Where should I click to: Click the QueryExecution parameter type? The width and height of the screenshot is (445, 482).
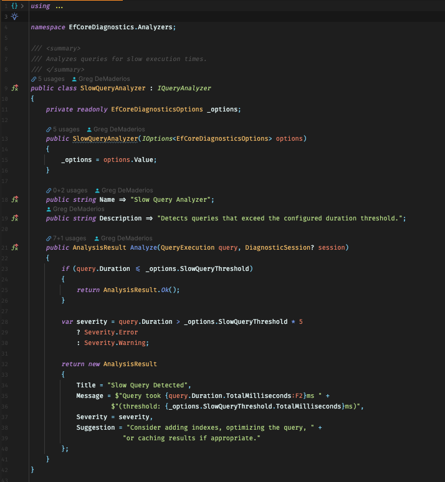188,247
